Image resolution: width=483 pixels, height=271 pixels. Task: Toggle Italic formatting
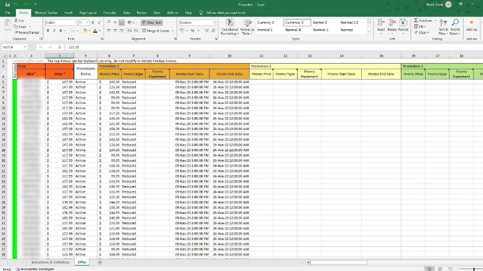coord(54,31)
